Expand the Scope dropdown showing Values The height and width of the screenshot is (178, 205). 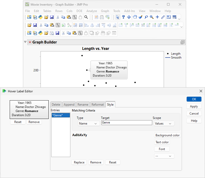[164, 124]
